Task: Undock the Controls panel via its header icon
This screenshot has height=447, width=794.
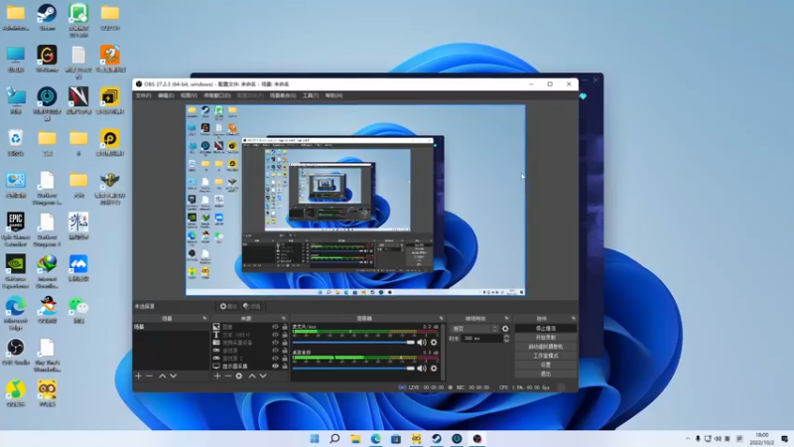Action: pos(574,318)
